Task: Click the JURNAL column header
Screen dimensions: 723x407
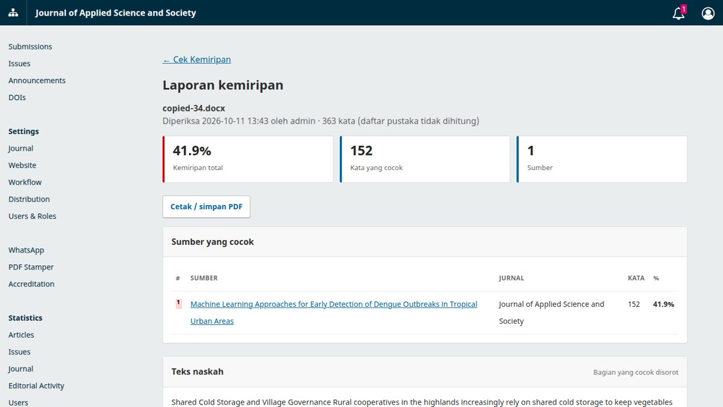Action: point(512,278)
